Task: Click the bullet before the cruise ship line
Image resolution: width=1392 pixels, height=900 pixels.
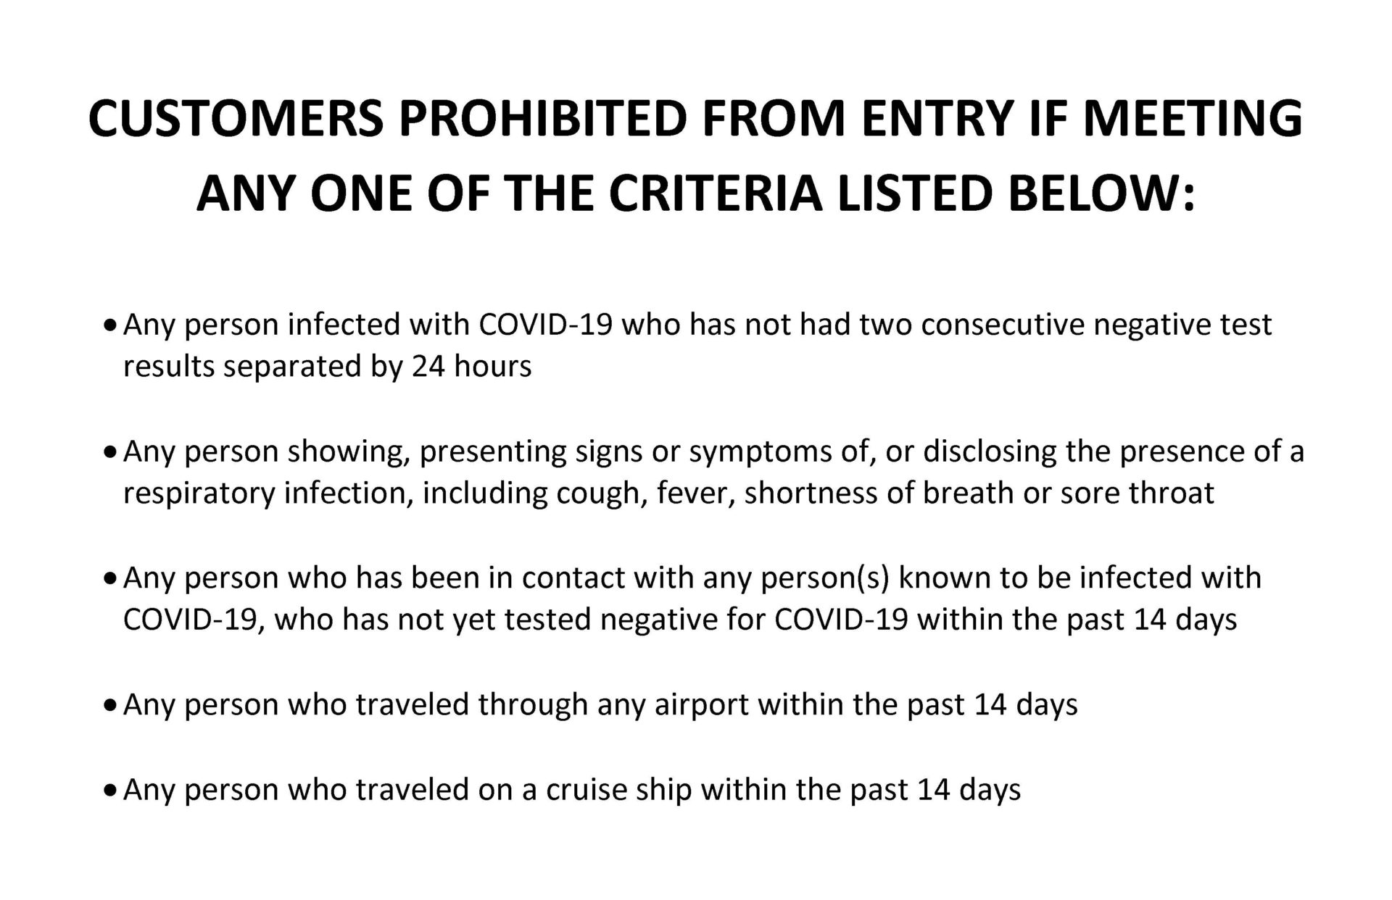Action: (x=109, y=790)
